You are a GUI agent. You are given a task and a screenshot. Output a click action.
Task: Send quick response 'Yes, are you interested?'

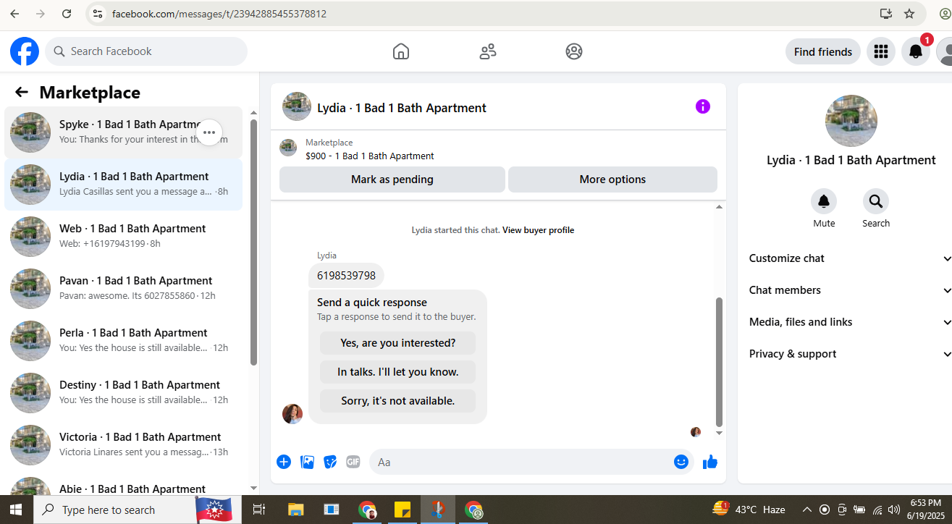(398, 343)
